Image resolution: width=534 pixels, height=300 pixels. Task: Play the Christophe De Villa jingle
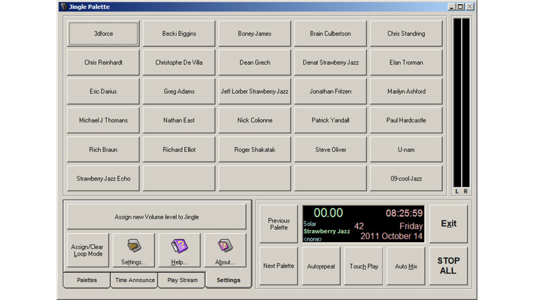pos(179,63)
